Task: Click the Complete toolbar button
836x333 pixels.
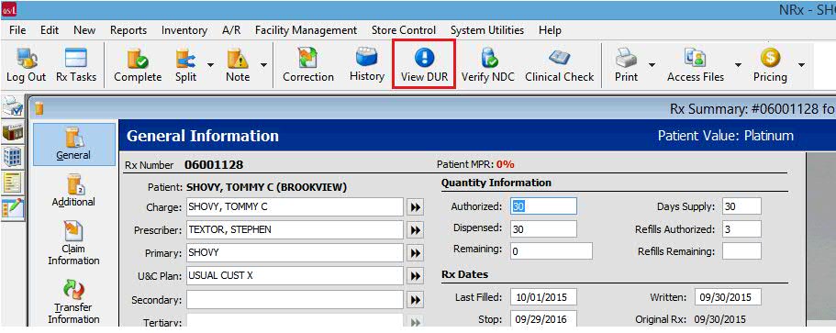Action: click(138, 65)
